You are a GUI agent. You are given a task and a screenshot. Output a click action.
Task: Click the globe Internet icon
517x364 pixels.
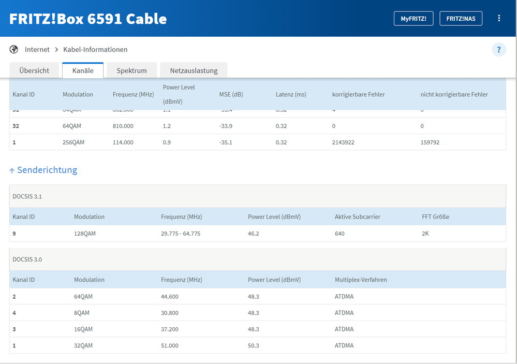(14, 50)
